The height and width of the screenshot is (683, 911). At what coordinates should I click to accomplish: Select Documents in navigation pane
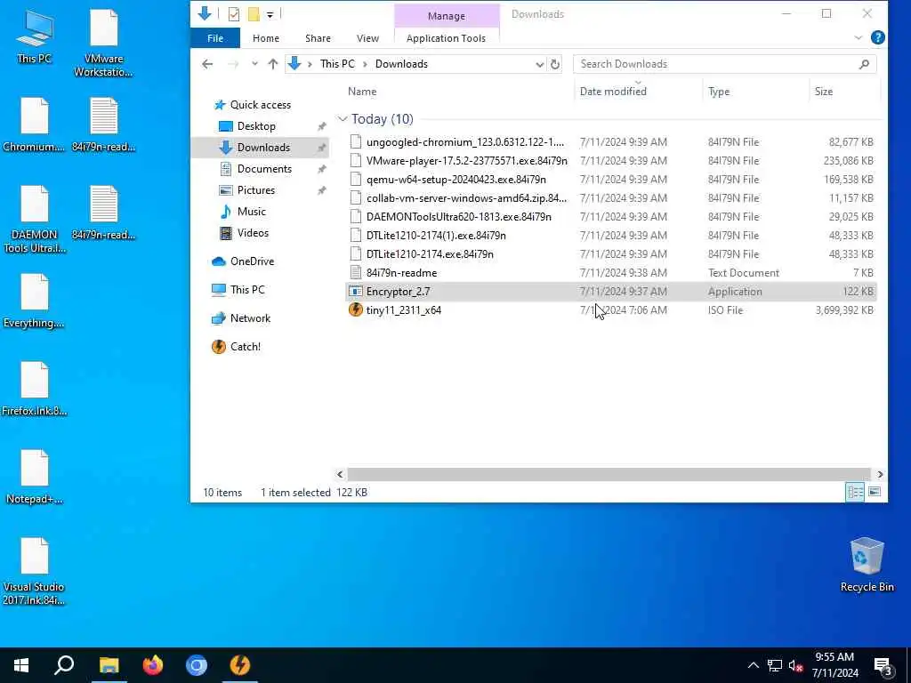[x=264, y=168]
